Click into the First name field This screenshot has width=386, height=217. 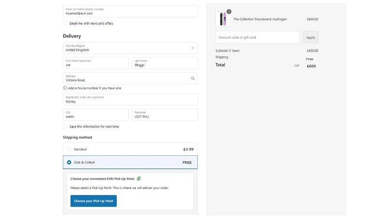tap(96, 63)
